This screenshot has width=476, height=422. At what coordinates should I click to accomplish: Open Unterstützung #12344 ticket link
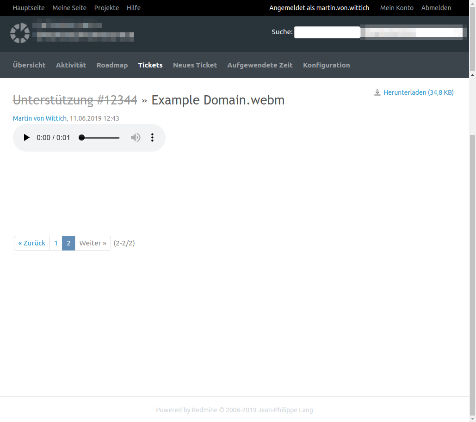pyautogui.click(x=75, y=100)
